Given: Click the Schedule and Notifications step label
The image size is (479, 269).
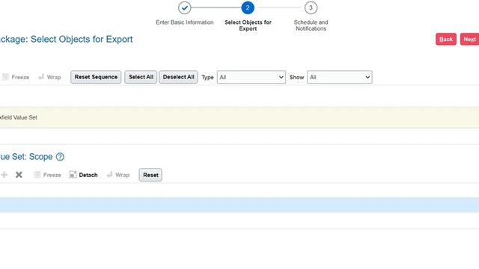Looking at the screenshot, I should 311,25.
